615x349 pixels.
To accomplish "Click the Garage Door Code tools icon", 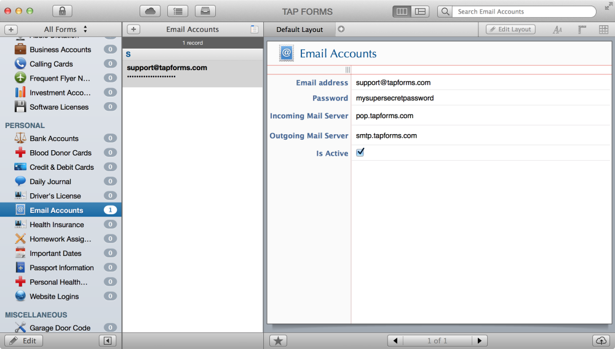I will point(20,327).
